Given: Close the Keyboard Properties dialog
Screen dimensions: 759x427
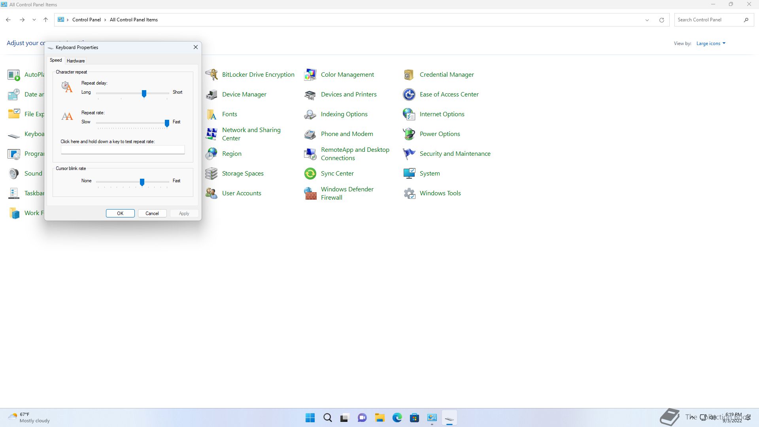Looking at the screenshot, I should pyautogui.click(x=196, y=47).
